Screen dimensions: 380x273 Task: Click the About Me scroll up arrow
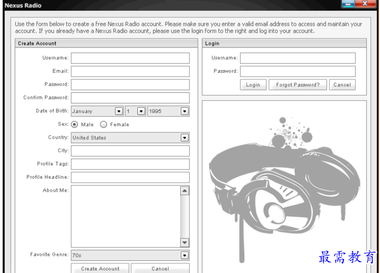185,191
